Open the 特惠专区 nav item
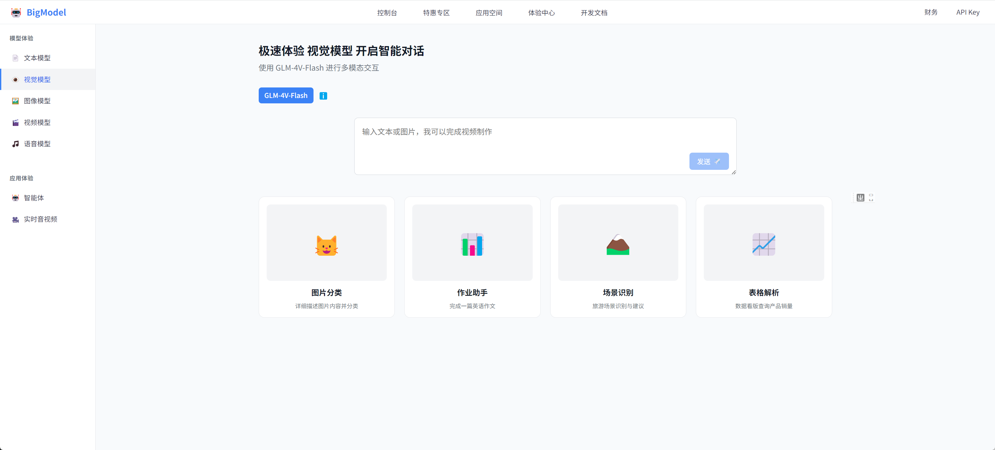 click(436, 13)
